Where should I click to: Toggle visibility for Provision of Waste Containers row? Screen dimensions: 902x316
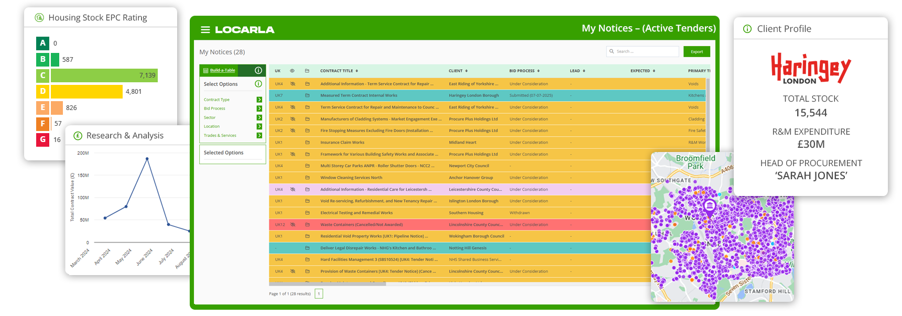[x=293, y=271]
